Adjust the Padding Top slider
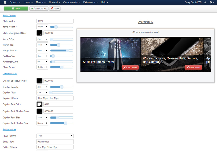The height and width of the screenshot is (151, 217). click(x=62, y=56)
